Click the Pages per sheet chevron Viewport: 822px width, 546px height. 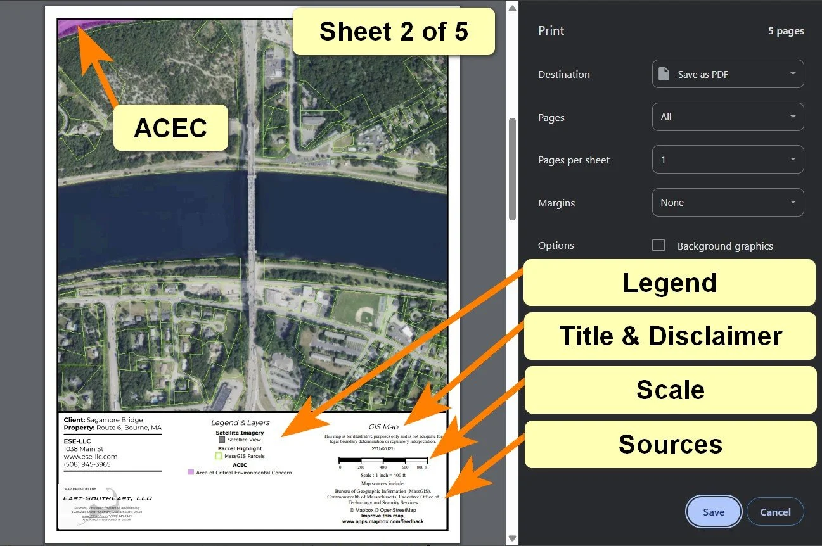793,159
